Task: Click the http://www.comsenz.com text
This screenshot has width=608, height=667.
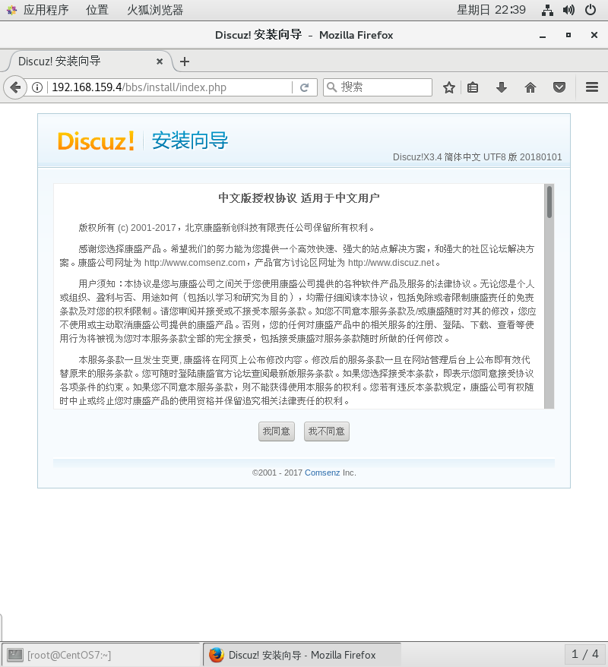Action: pos(195,262)
